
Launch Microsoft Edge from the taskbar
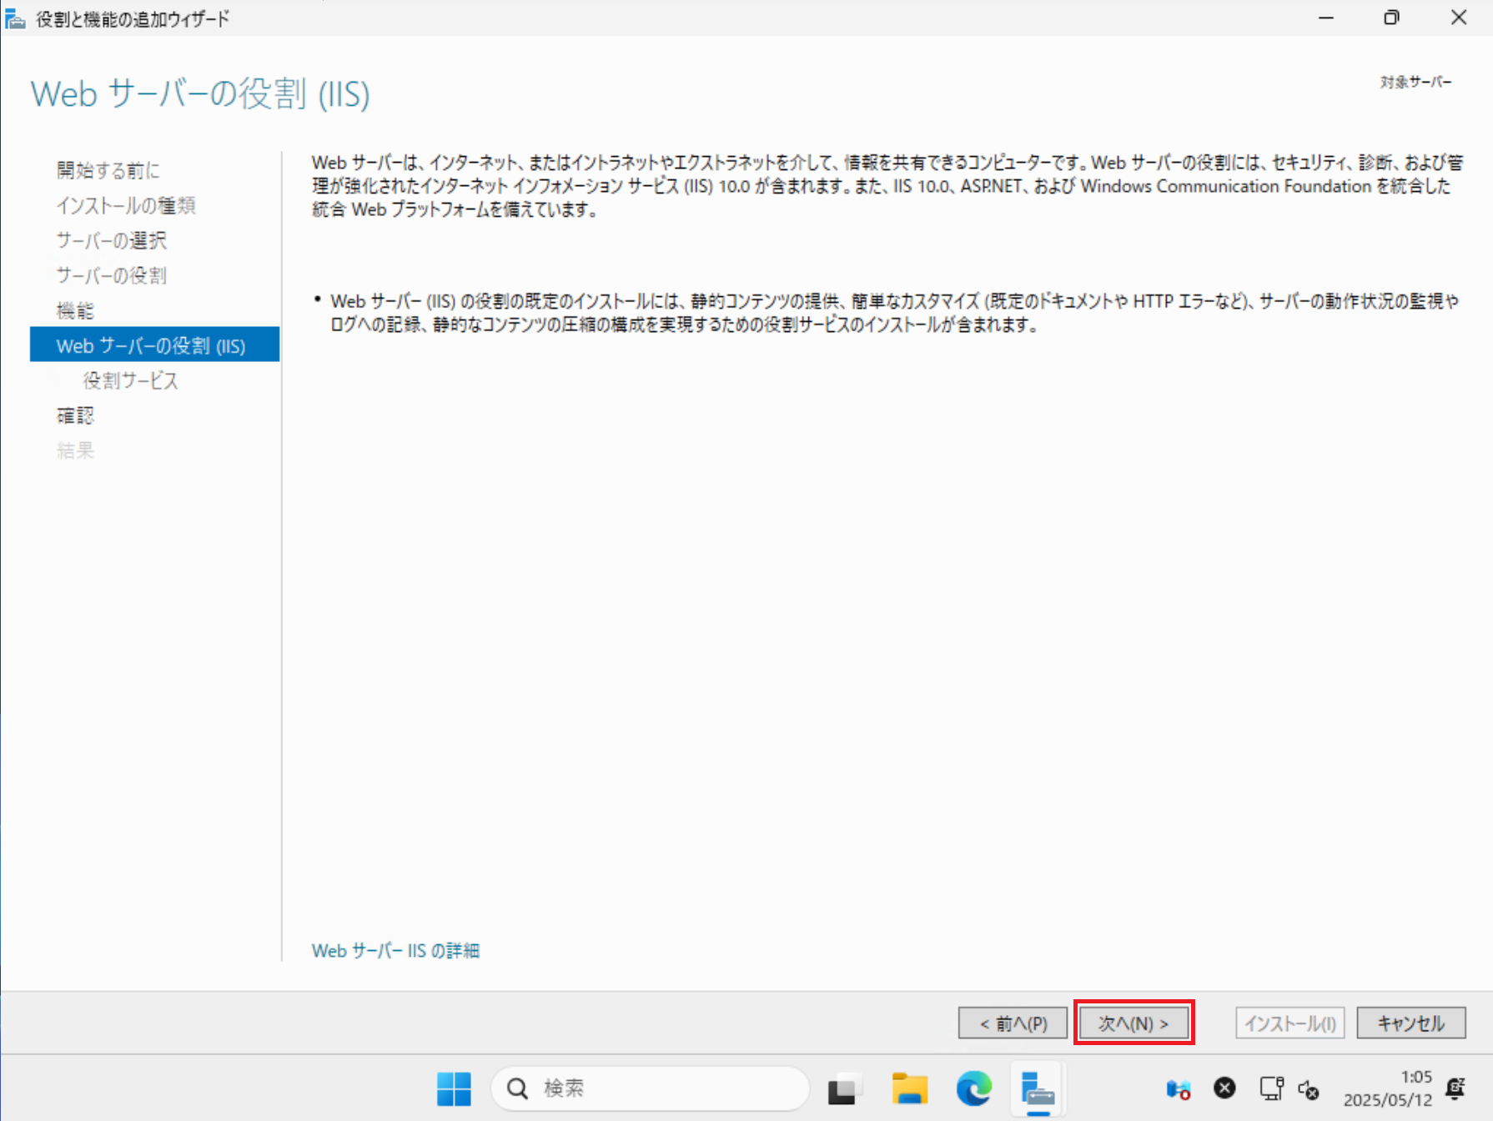click(973, 1088)
